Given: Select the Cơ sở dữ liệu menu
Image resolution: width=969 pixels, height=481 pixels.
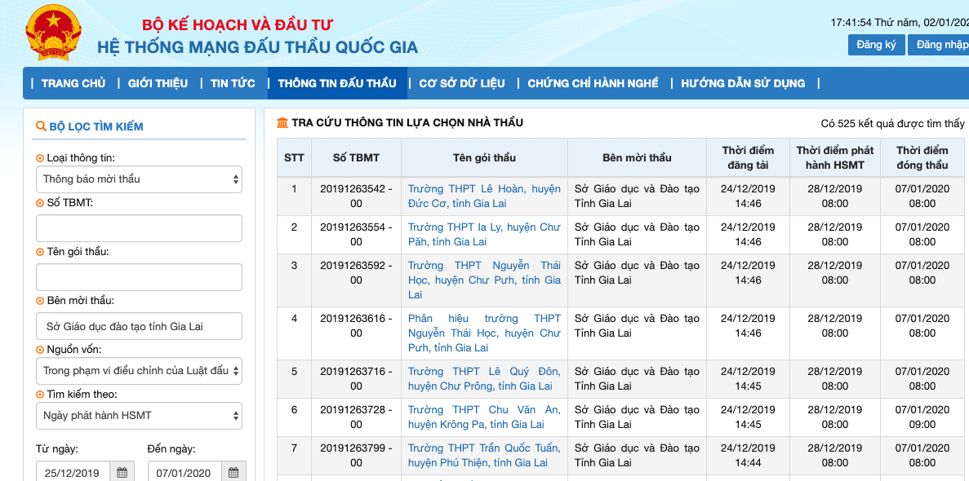Looking at the screenshot, I should tap(462, 83).
